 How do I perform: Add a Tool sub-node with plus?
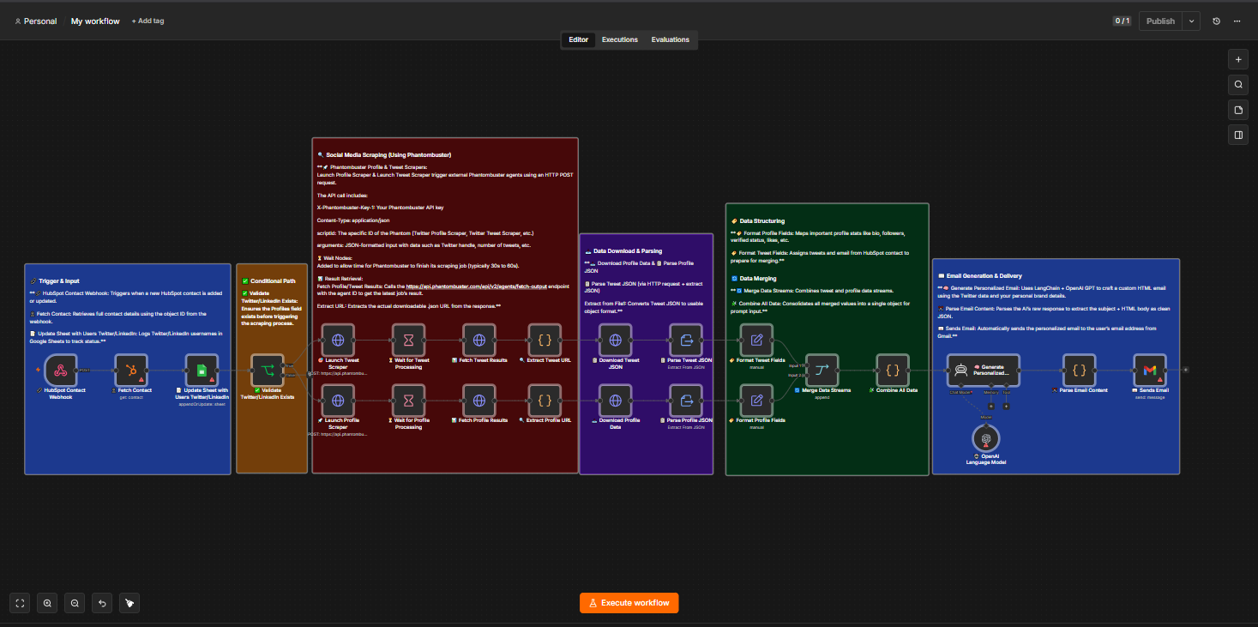coord(1006,406)
